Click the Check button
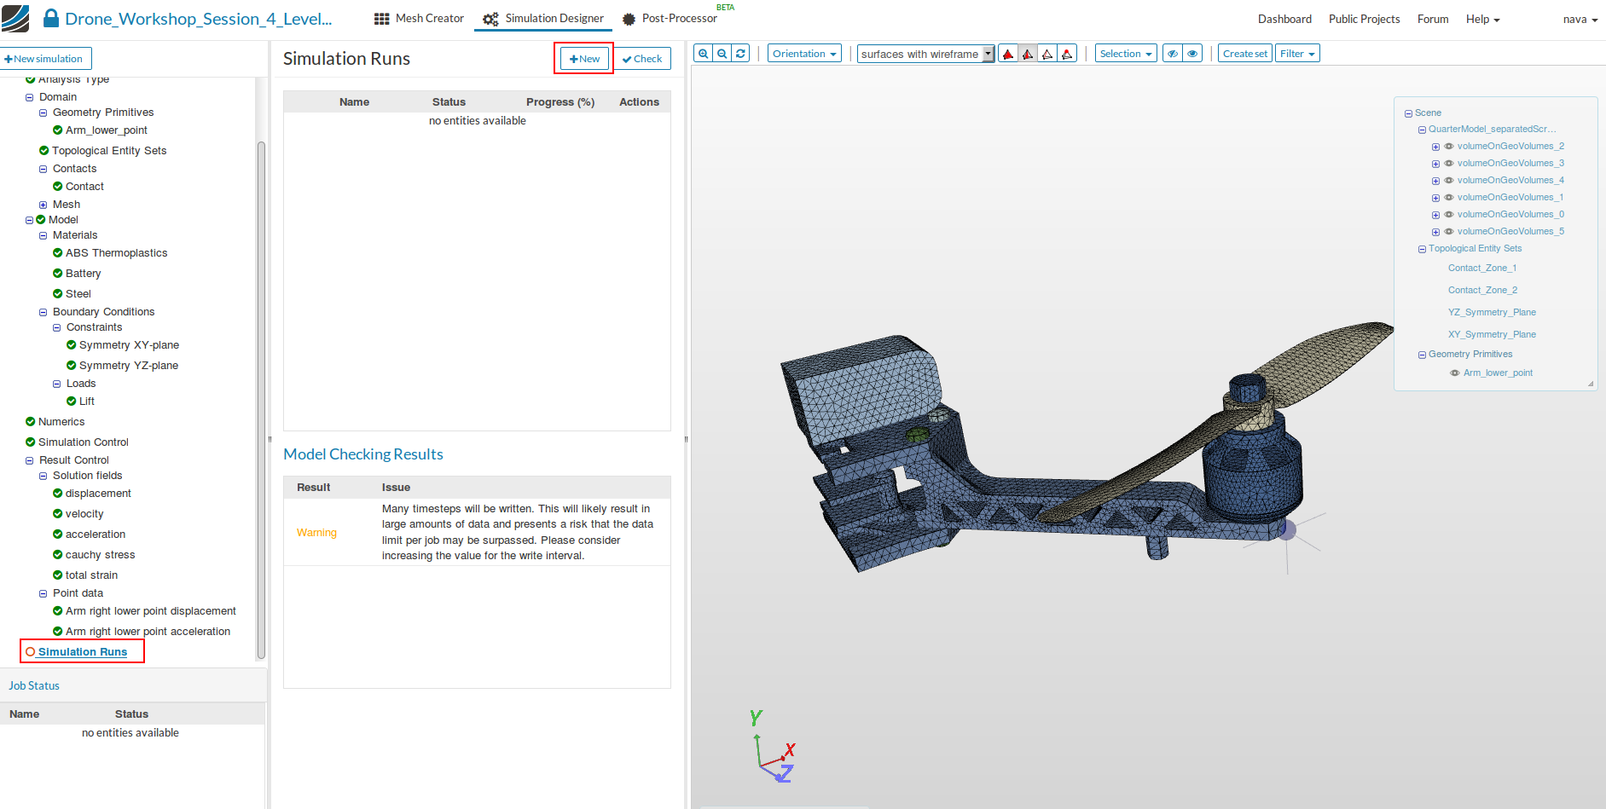Viewport: 1606px width, 809px height. [x=642, y=59]
